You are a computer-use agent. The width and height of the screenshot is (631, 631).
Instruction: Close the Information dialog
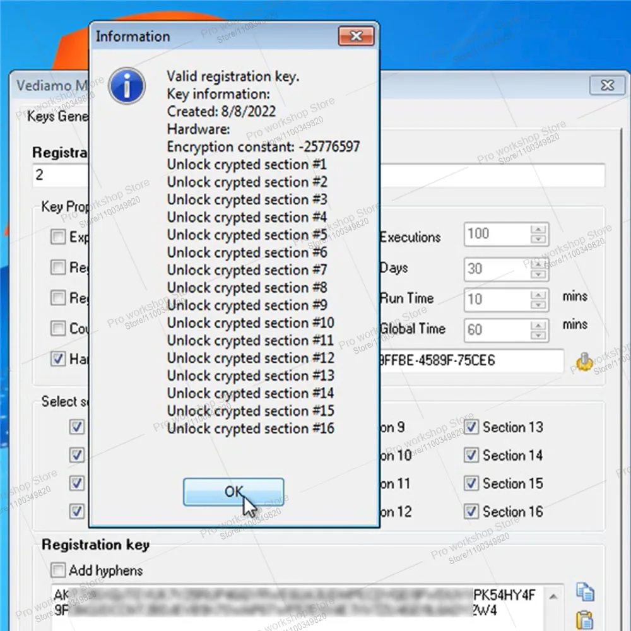[x=356, y=36]
